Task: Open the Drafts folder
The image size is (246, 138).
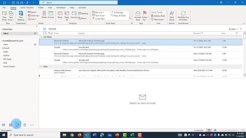Action: coord(6,52)
